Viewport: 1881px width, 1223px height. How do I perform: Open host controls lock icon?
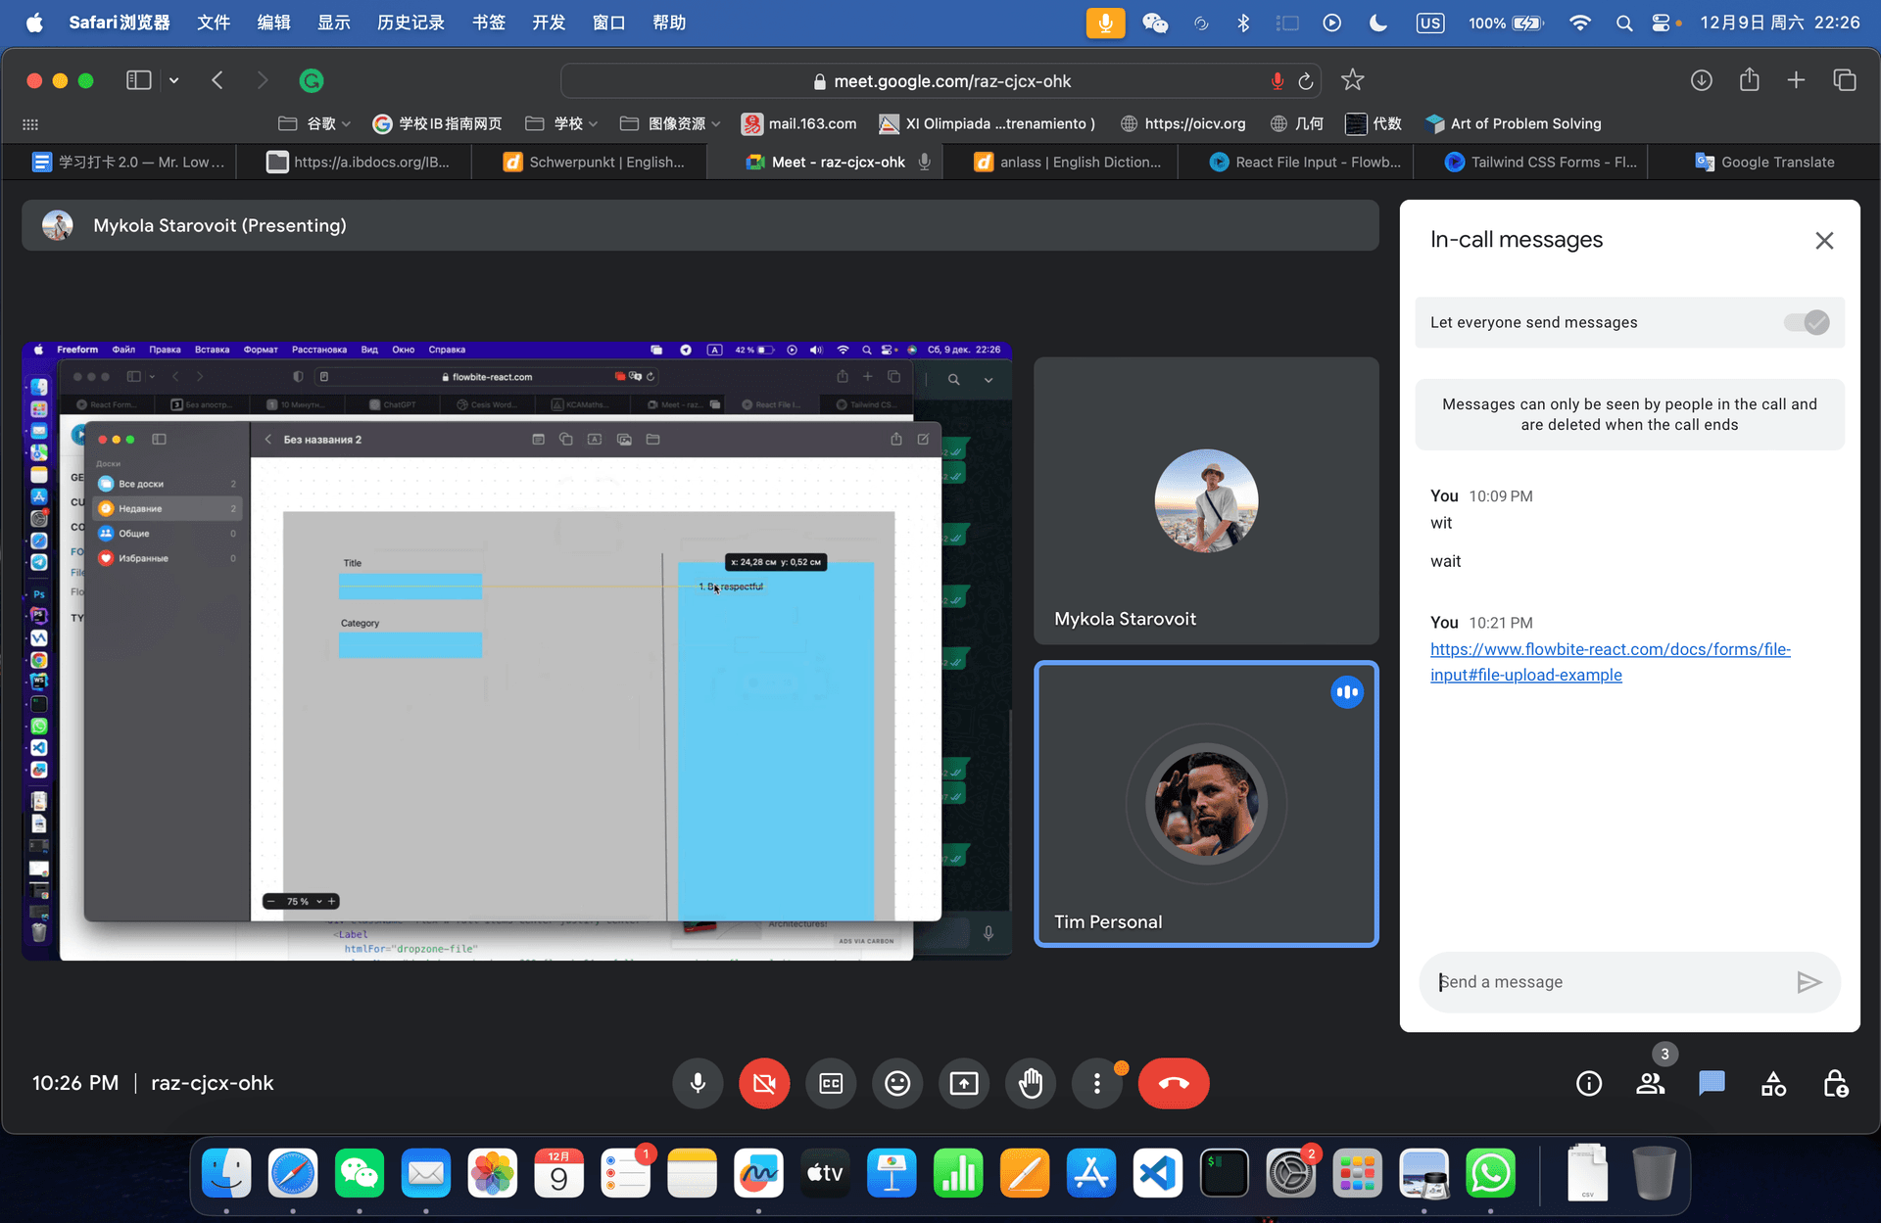(x=1835, y=1083)
